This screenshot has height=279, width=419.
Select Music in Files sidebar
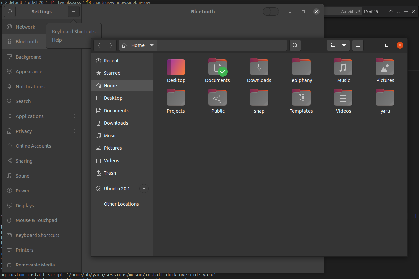click(x=122, y=136)
